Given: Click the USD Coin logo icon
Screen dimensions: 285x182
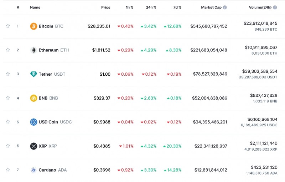Looking at the screenshot, I should coord(33,122).
